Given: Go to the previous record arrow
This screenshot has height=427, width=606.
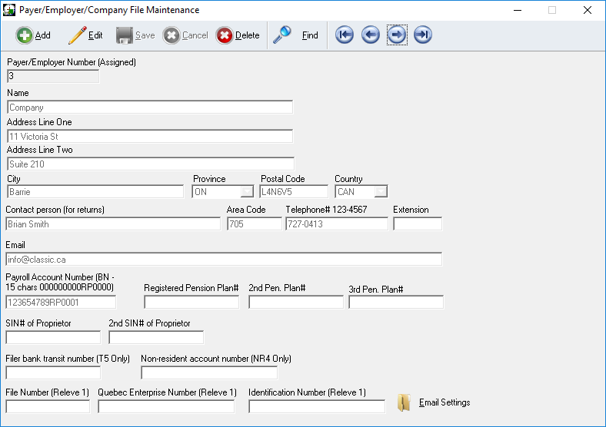Looking at the screenshot, I should (371, 35).
